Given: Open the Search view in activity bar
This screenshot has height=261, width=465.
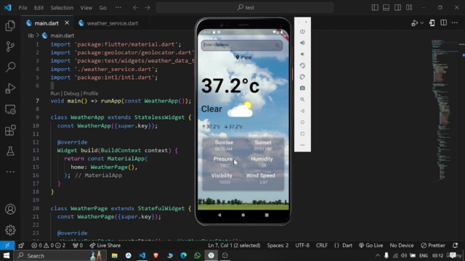Looking at the screenshot, I should click(x=10, y=67).
